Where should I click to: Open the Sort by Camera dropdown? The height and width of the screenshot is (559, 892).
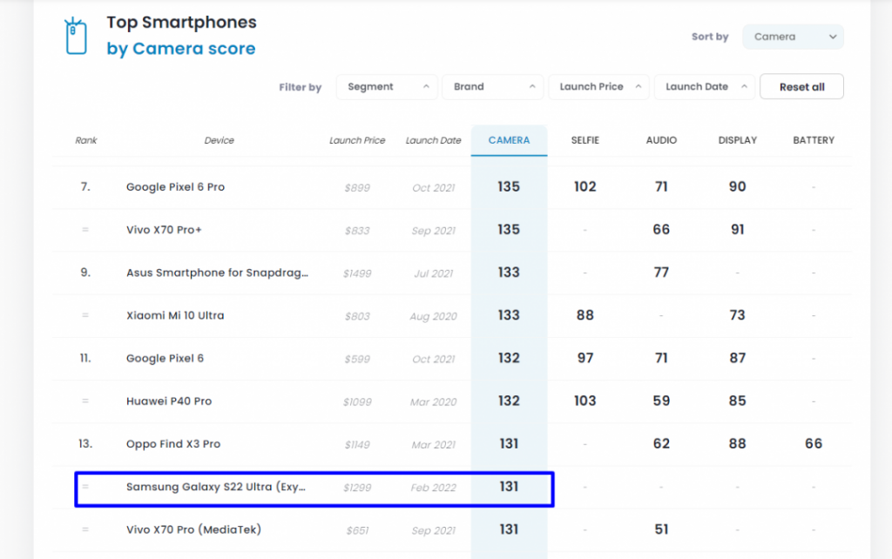[793, 37]
